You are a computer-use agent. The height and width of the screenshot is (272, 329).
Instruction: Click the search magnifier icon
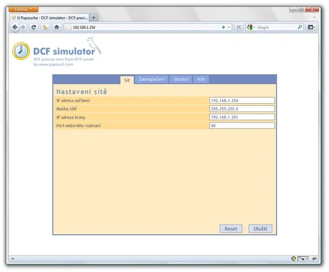click(300, 27)
